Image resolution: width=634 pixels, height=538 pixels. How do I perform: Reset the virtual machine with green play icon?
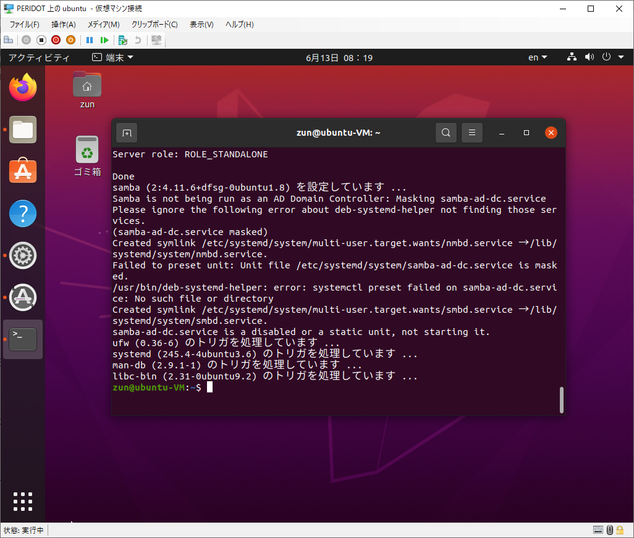coord(104,40)
